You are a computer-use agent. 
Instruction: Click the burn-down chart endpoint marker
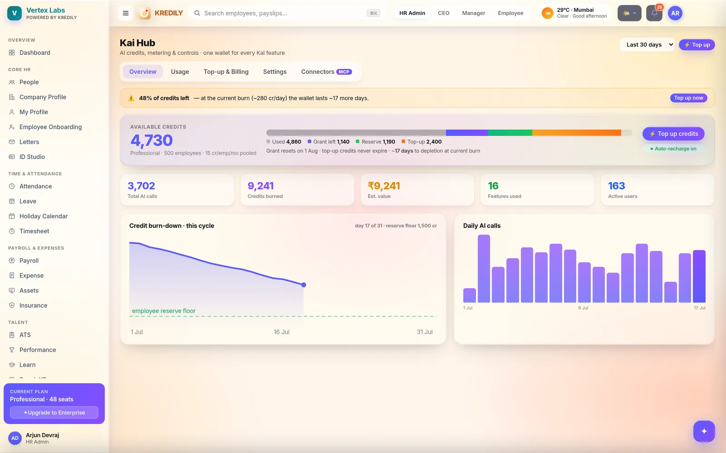pos(304,285)
